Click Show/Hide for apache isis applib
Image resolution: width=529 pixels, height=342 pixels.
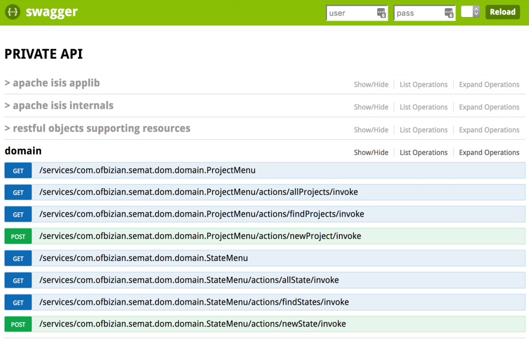tap(371, 84)
